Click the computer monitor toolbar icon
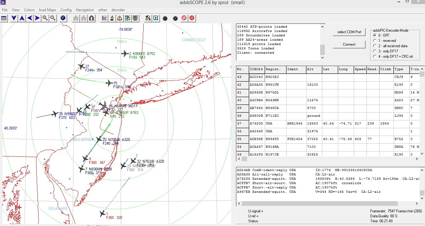 coord(135,18)
